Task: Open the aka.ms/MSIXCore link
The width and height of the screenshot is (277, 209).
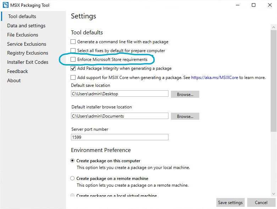Action: tap(214, 78)
